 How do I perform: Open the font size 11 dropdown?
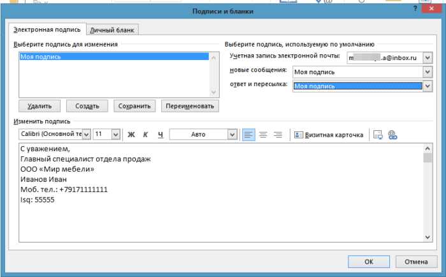(115, 134)
